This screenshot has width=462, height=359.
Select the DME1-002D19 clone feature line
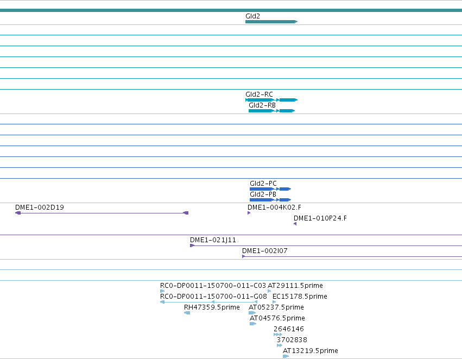click(102, 213)
